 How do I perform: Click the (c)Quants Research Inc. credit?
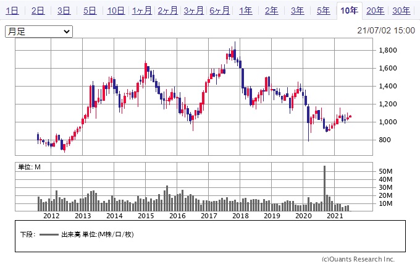tap(358, 259)
